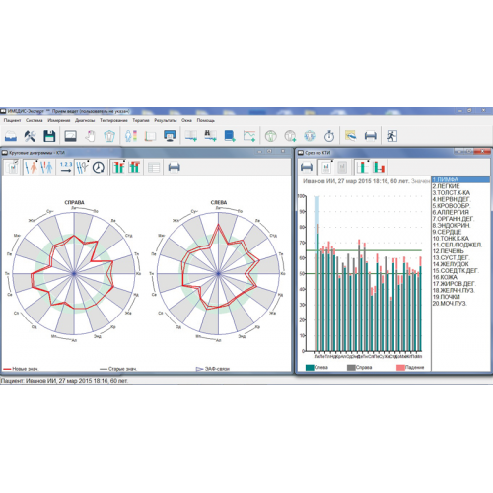This screenshot has width=493, height=493.
Task: Click the printer icon in the Срез по КТИ window
Action: [x=307, y=167]
